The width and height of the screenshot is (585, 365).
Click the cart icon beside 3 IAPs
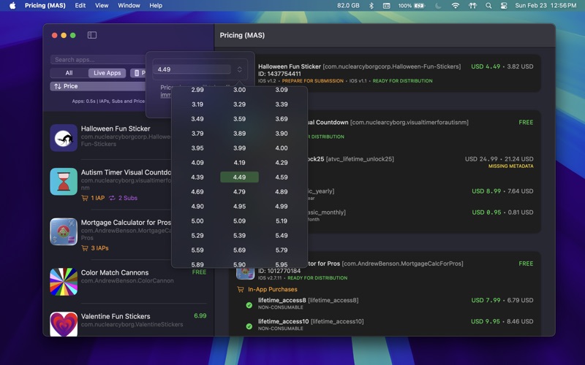click(x=85, y=248)
